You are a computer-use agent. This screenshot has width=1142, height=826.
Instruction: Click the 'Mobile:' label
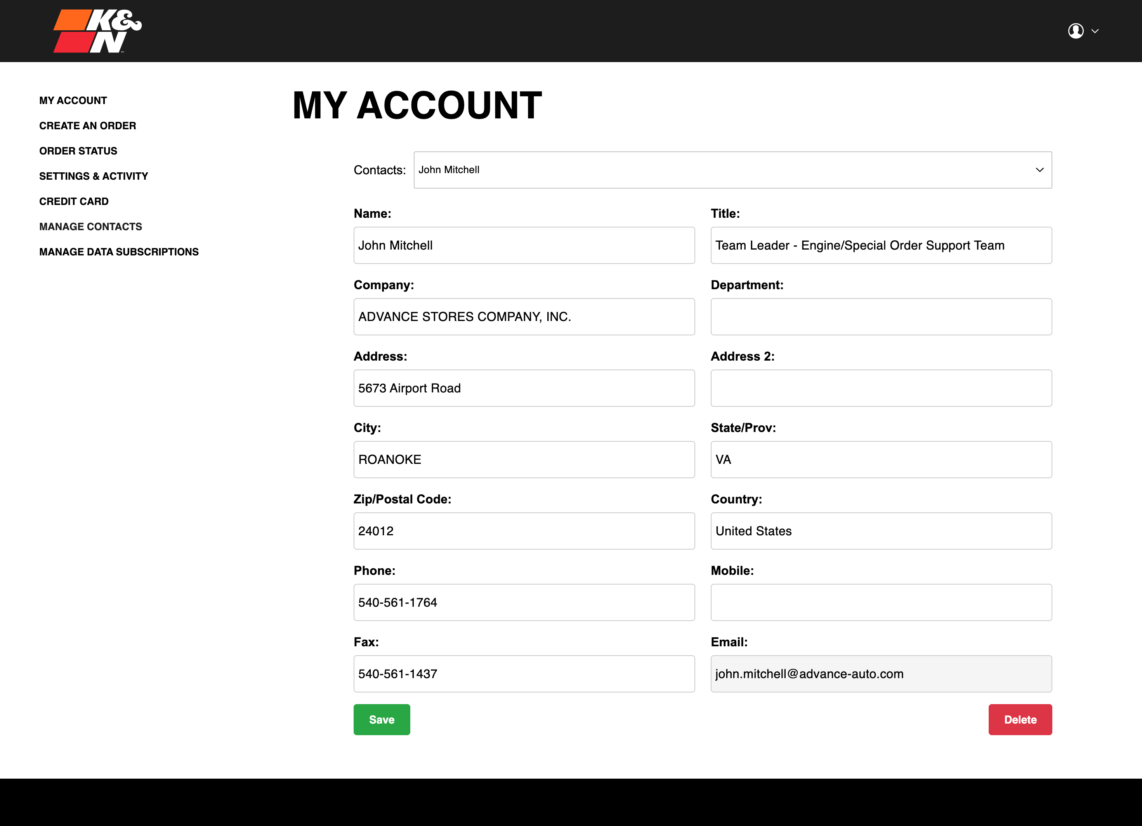[x=732, y=571]
